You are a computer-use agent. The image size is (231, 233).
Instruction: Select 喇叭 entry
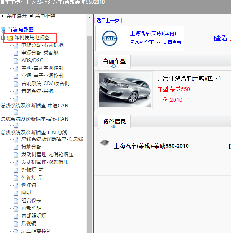[x=26, y=193]
